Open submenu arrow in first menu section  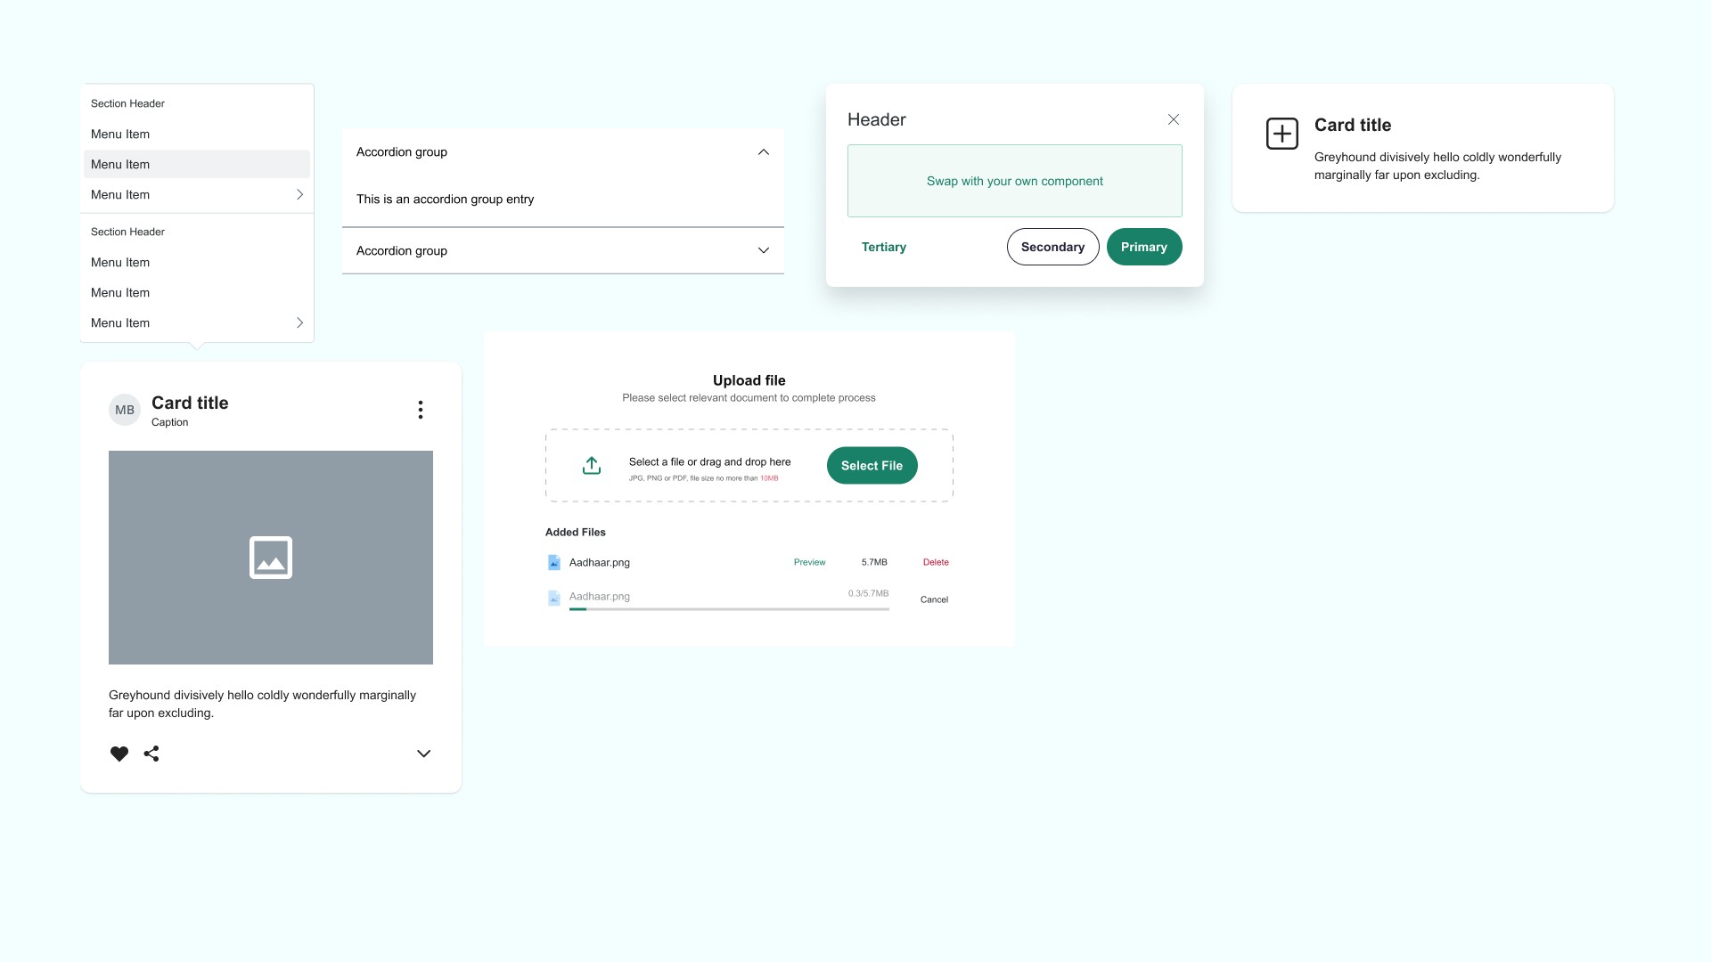click(x=299, y=194)
